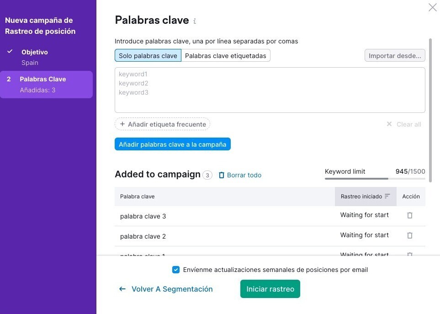
Task: Delete palabra clave 3 with trash icon
Action: (410, 215)
